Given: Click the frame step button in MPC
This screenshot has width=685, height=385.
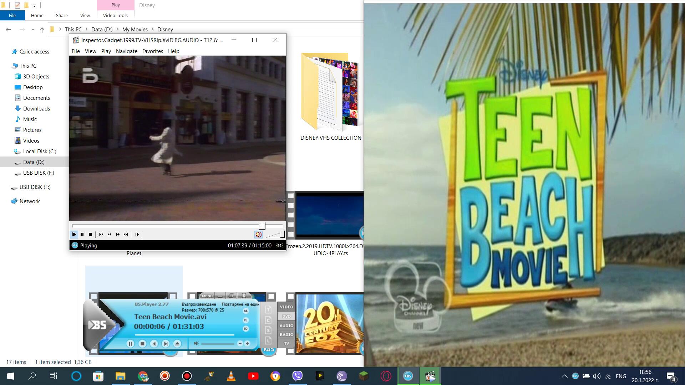Looking at the screenshot, I should [137, 235].
